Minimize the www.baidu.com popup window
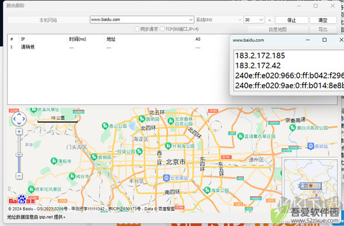 (308, 40)
